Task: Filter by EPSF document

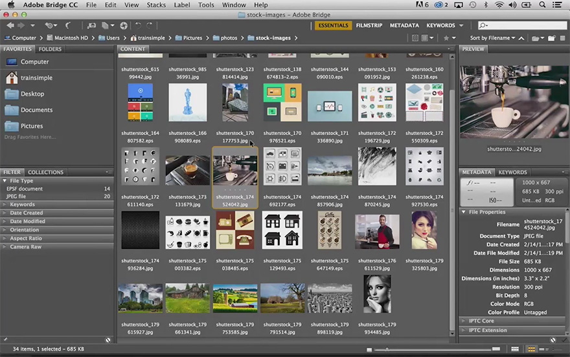Action: [x=57, y=189]
